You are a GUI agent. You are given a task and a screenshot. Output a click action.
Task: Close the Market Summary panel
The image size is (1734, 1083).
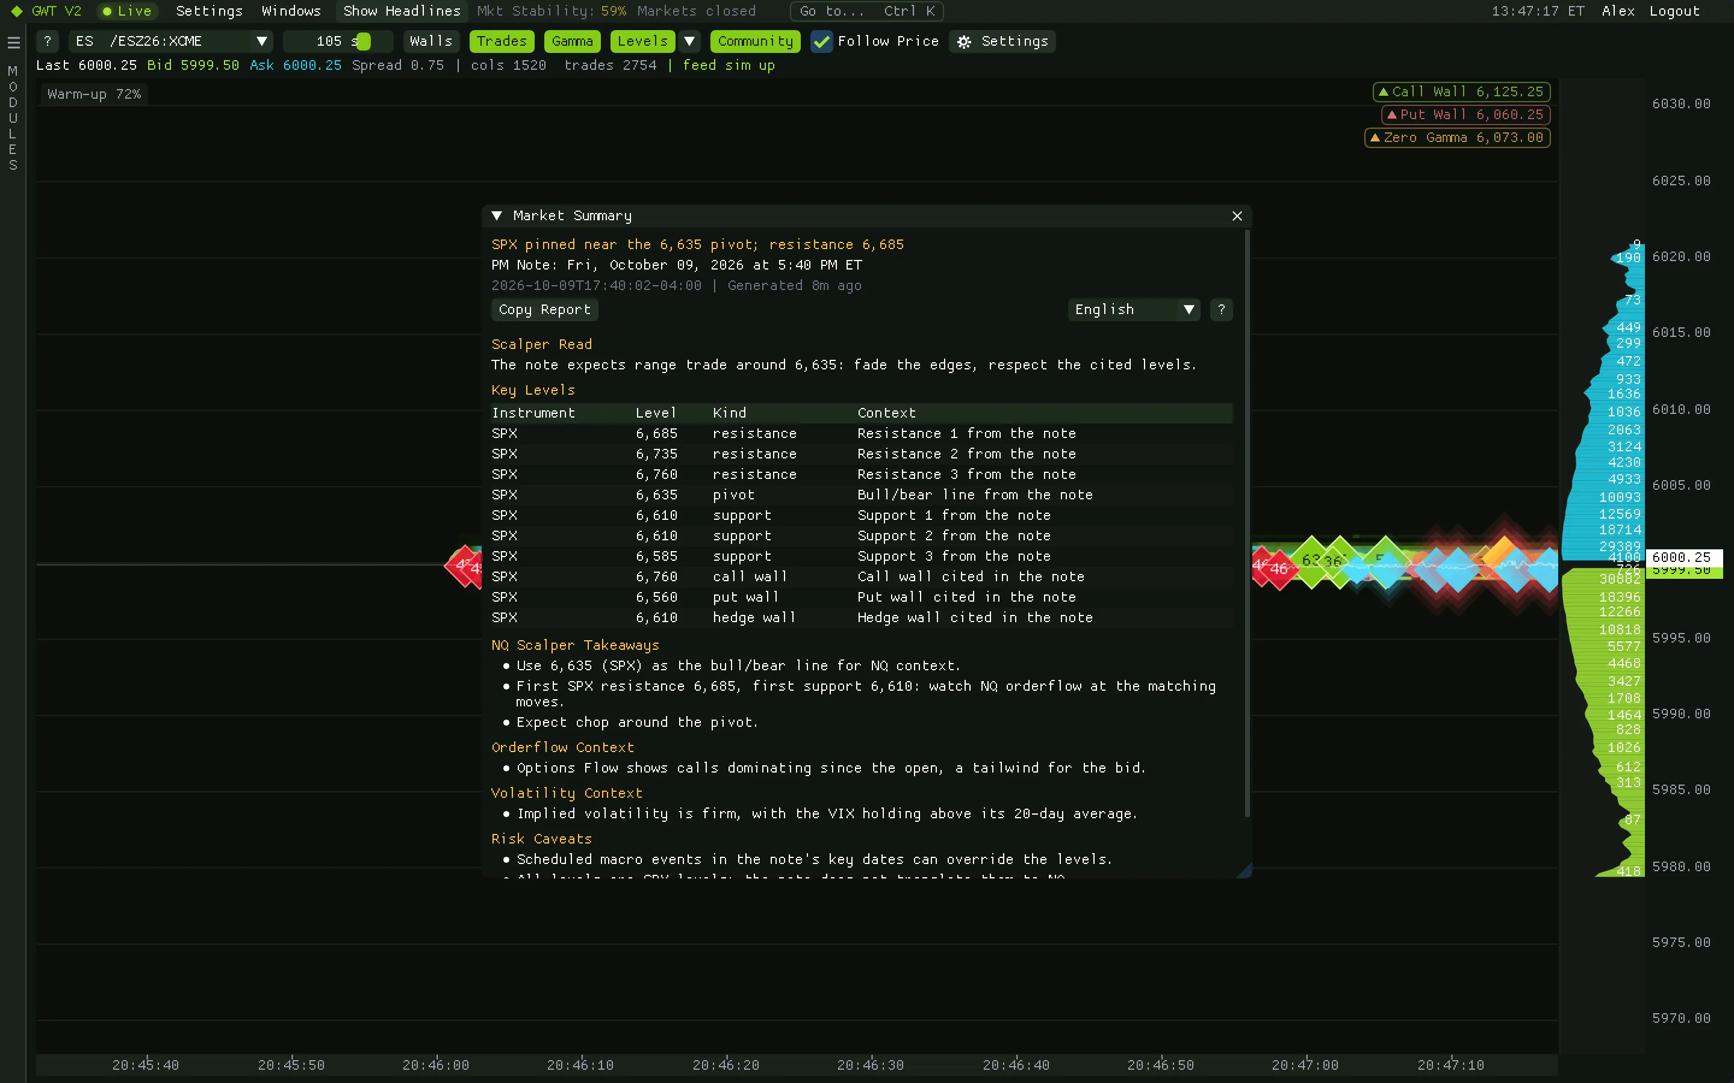1237,217
